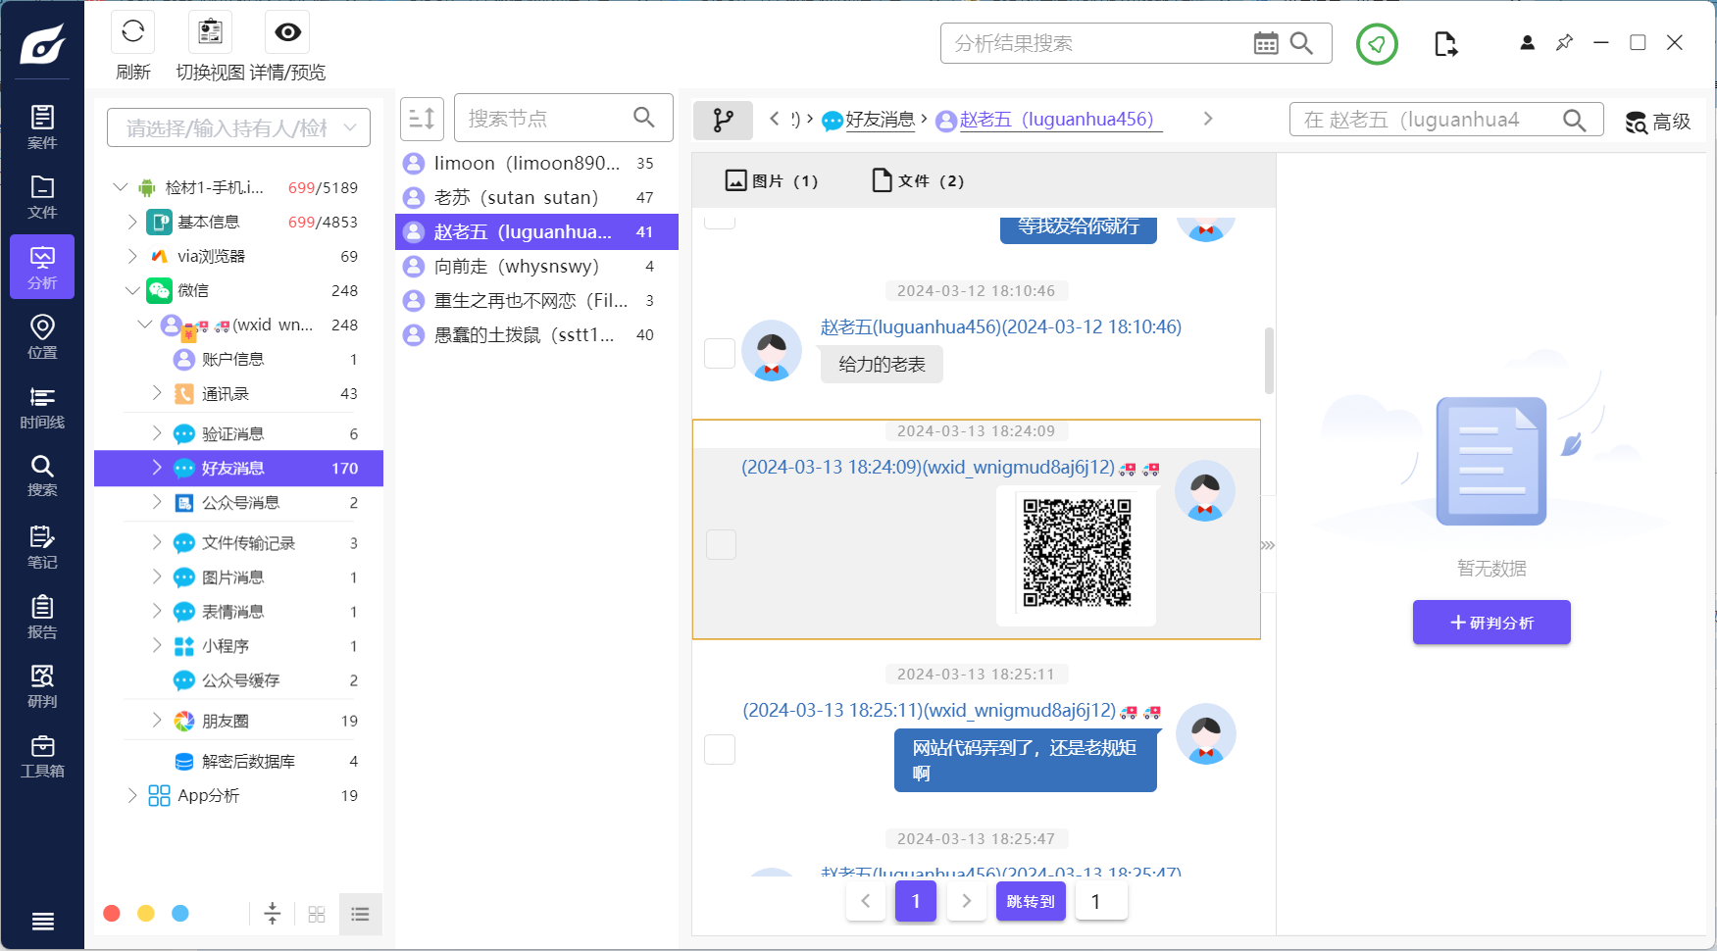Click the sort nodes icon button

point(422,119)
